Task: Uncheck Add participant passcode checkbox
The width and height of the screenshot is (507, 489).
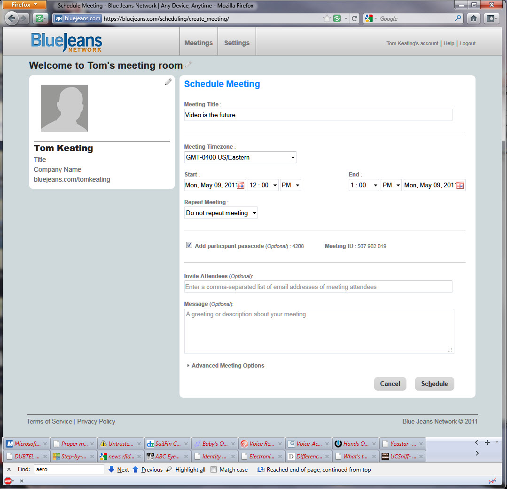Action: pyautogui.click(x=189, y=245)
